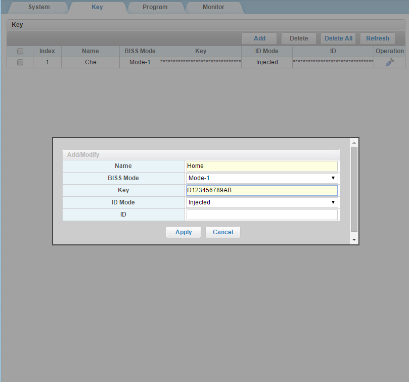Click the Delete button
The height and width of the screenshot is (382, 409).
pos(299,38)
